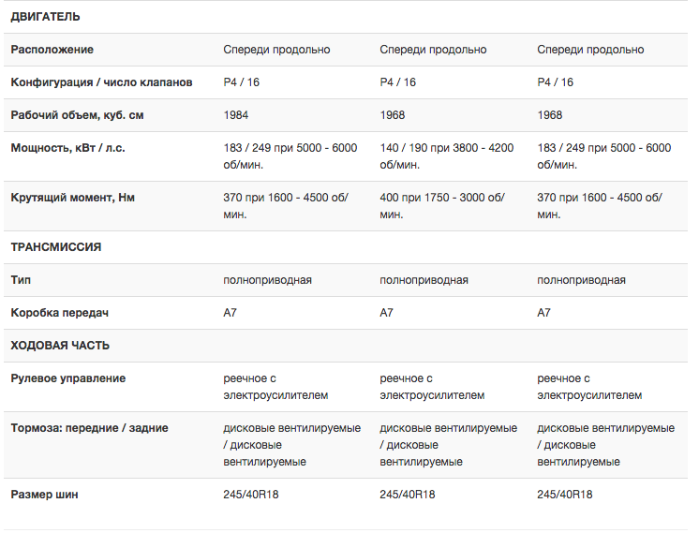699x533 pixels.
Task: Click the ХОДОВАЯ ЧАСТЬ section header
Action: click(x=60, y=346)
